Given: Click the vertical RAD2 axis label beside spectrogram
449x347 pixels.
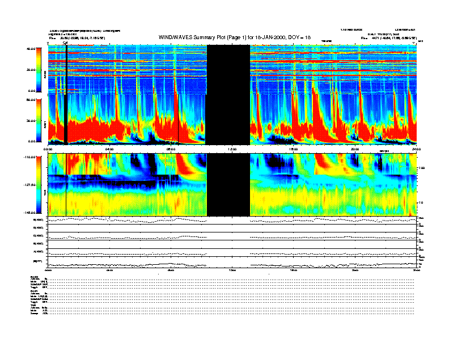Looking at the screenshot, I should [x=45, y=75].
